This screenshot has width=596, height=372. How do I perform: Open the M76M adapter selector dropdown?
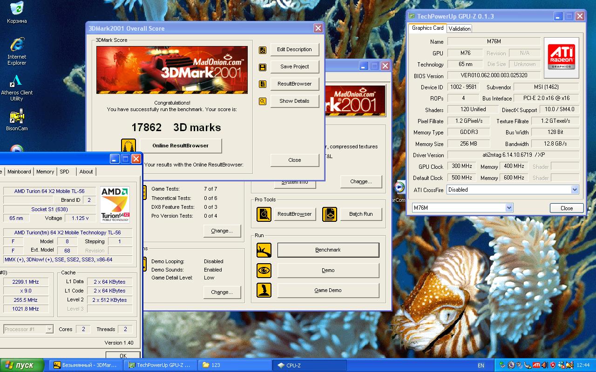point(509,208)
